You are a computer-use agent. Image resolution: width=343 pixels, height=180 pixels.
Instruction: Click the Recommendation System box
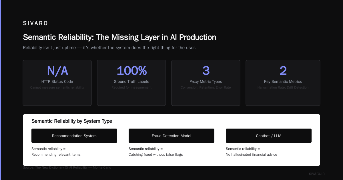tap(74, 136)
